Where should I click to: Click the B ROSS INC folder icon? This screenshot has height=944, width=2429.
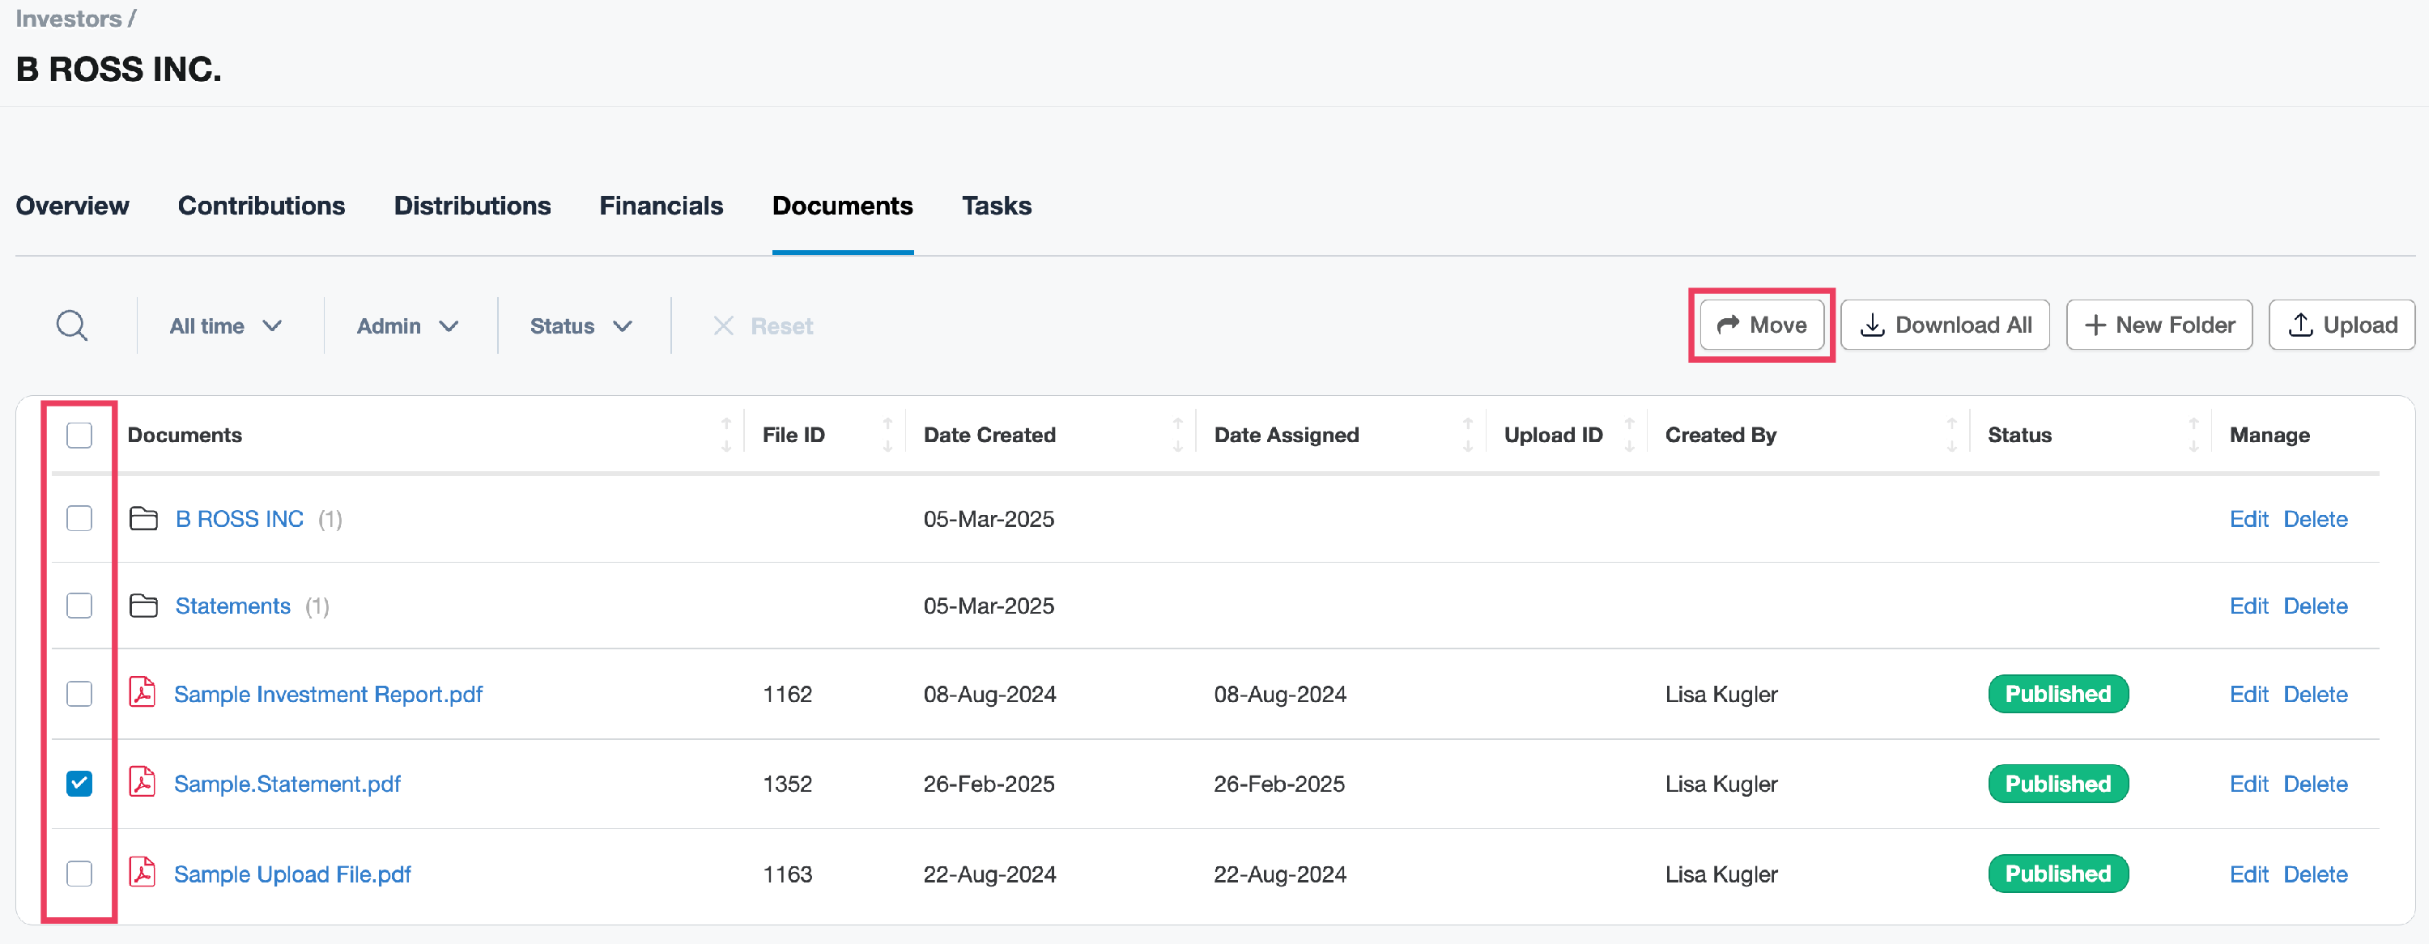point(143,519)
